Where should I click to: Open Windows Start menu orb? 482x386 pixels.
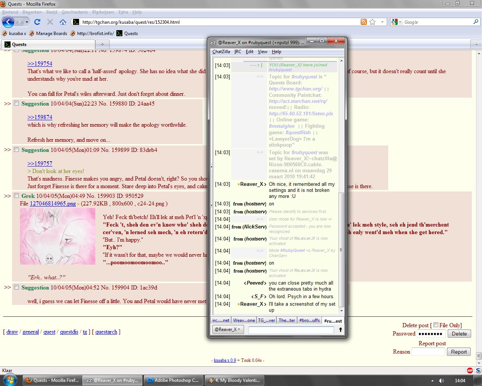coord(10,380)
